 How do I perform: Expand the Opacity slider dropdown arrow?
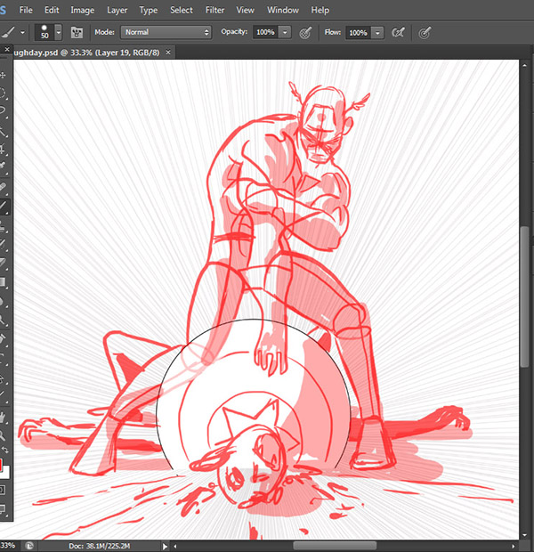pyautogui.click(x=285, y=32)
